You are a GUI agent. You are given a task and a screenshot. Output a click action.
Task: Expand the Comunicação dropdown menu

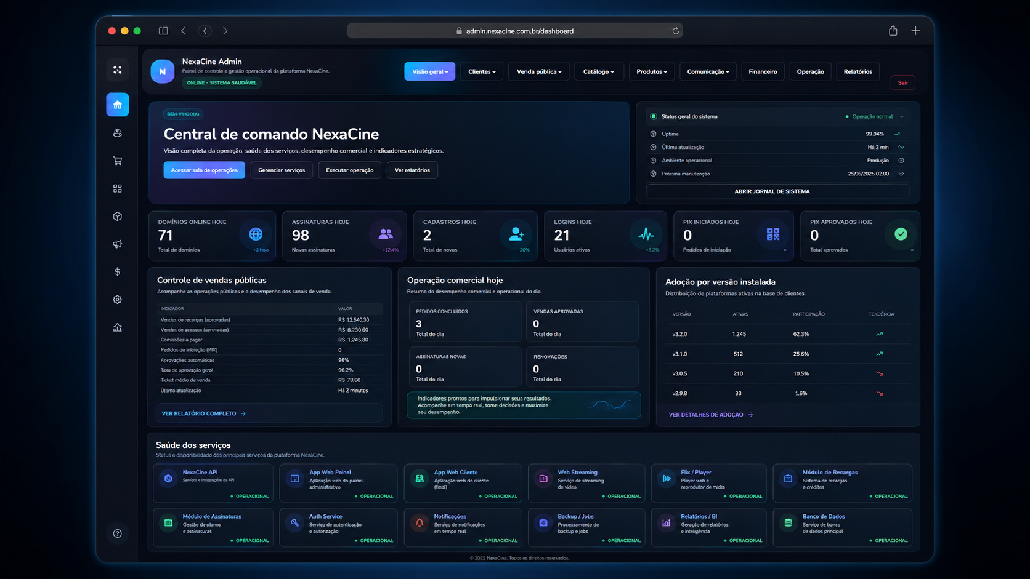pyautogui.click(x=708, y=71)
